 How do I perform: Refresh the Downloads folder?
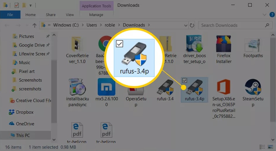(192, 25)
